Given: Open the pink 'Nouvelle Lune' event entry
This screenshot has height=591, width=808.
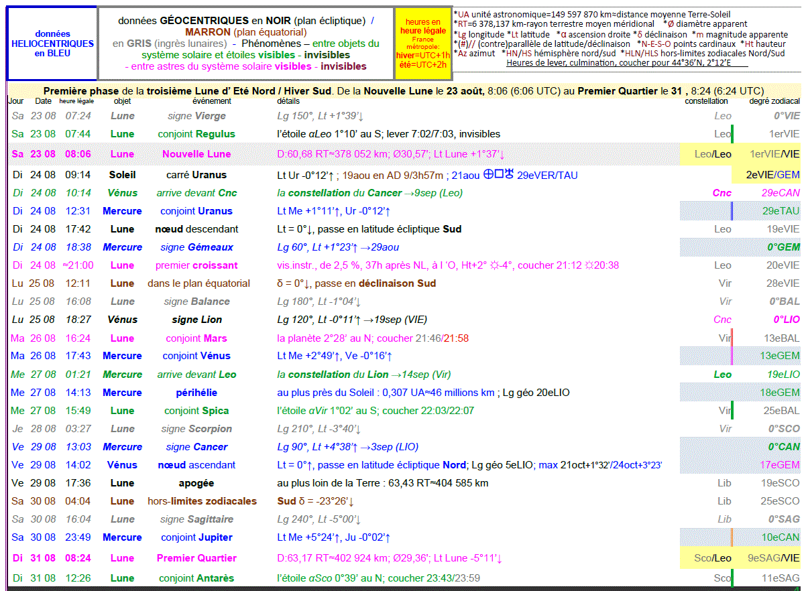Looking at the screenshot, I should (x=196, y=154).
